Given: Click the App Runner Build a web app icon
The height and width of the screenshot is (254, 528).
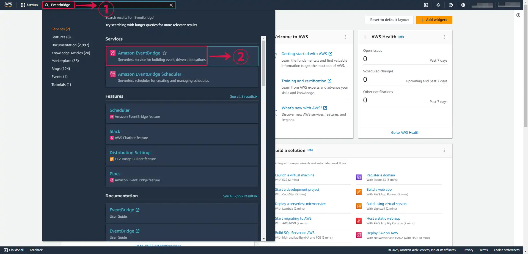Looking at the screenshot, I should pyautogui.click(x=359, y=192).
